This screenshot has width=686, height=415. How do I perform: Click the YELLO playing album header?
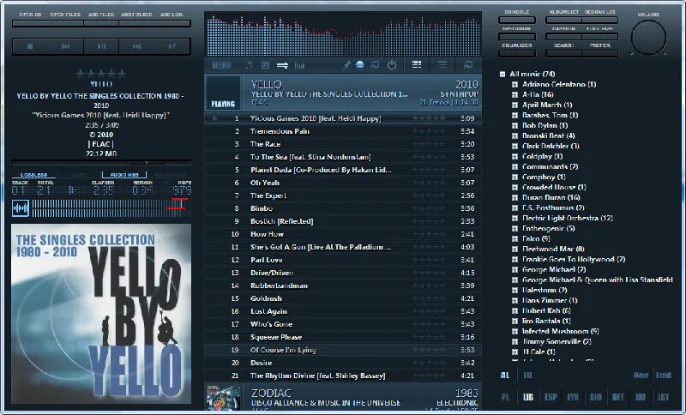[343, 93]
